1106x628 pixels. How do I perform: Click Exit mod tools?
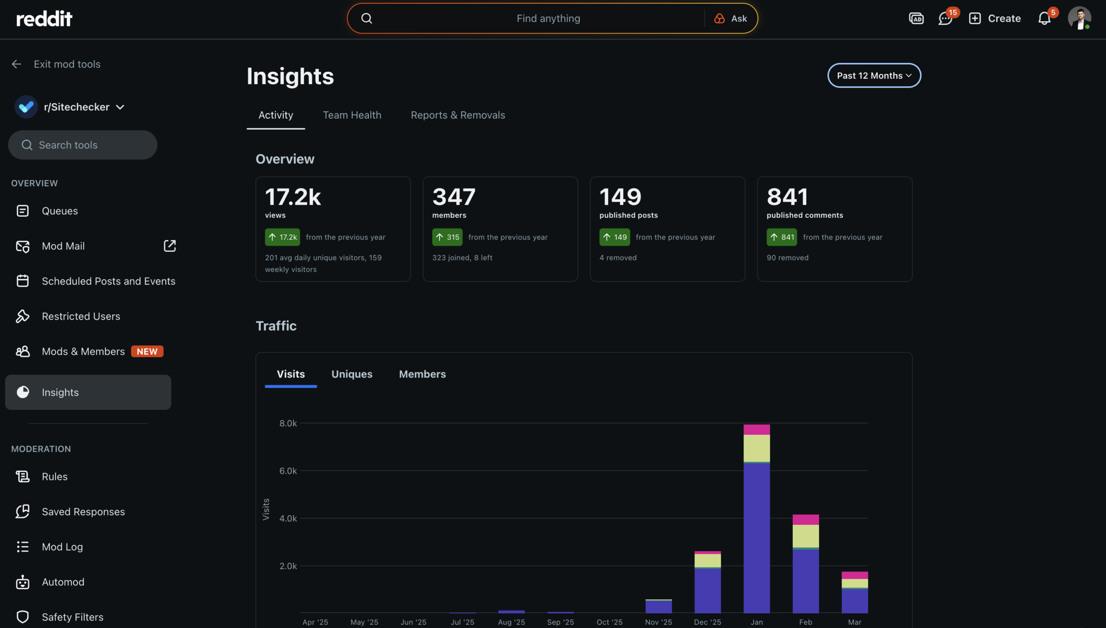click(x=67, y=64)
